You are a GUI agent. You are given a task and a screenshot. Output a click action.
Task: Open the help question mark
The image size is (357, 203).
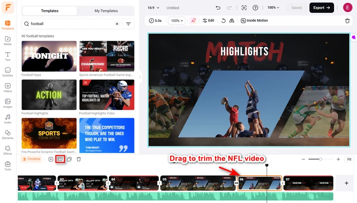click(x=255, y=8)
